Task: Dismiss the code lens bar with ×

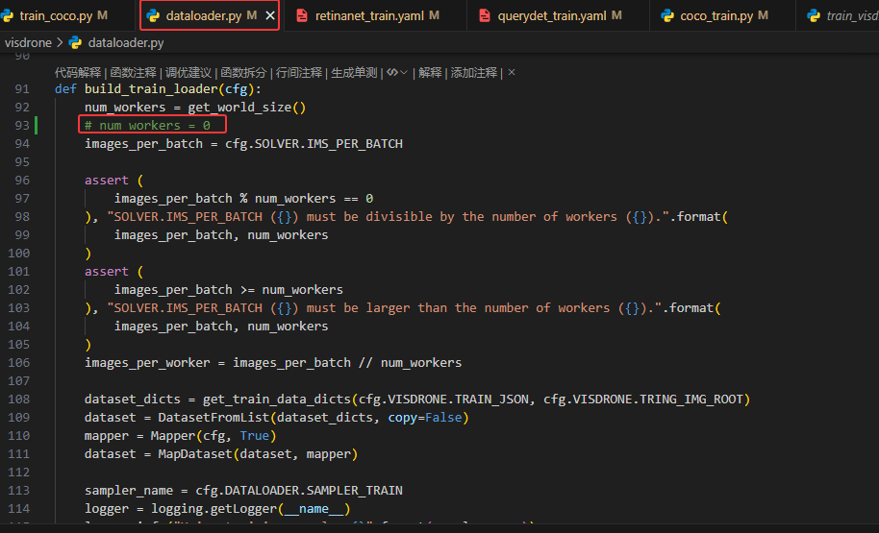Action: (x=512, y=73)
